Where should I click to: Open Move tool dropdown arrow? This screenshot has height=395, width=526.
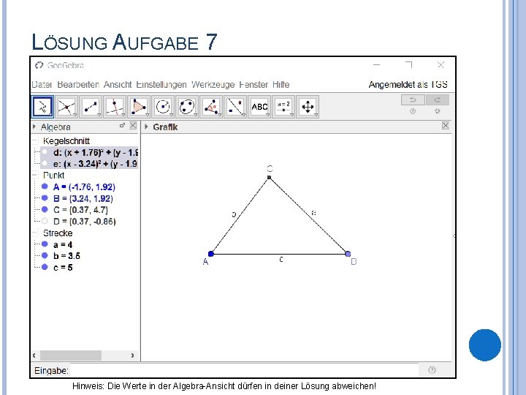[51, 116]
